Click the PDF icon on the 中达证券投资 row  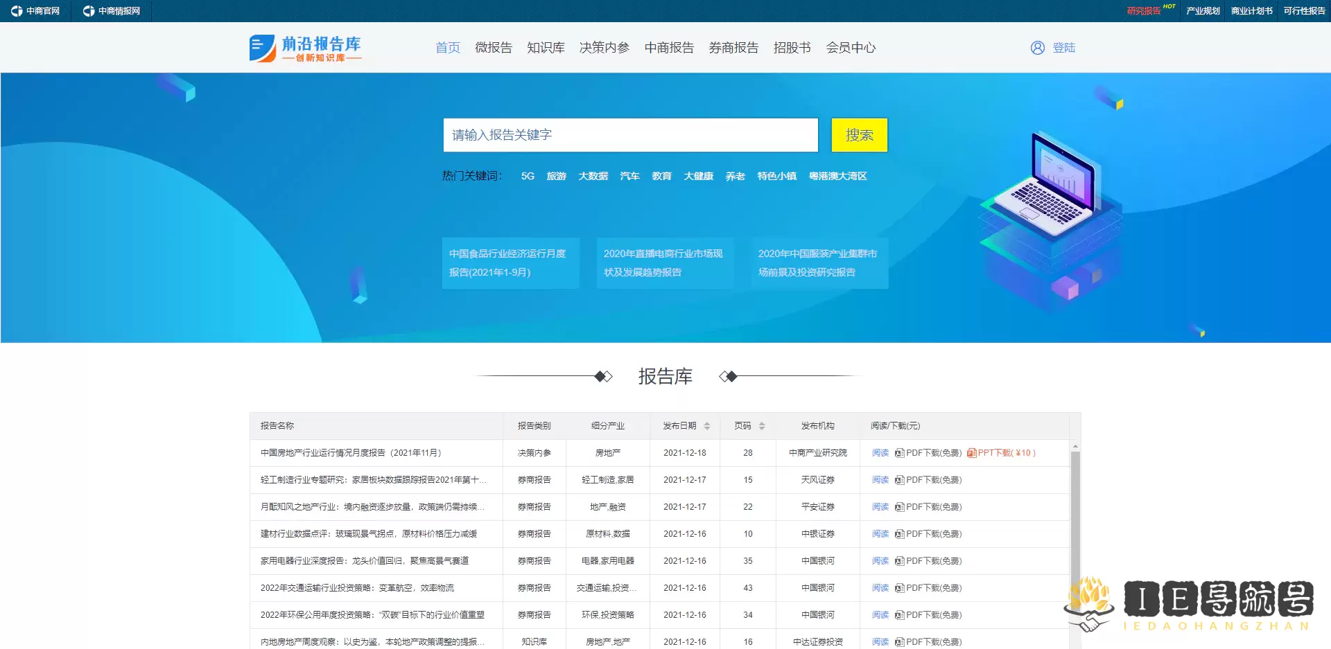tap(898, 641)
